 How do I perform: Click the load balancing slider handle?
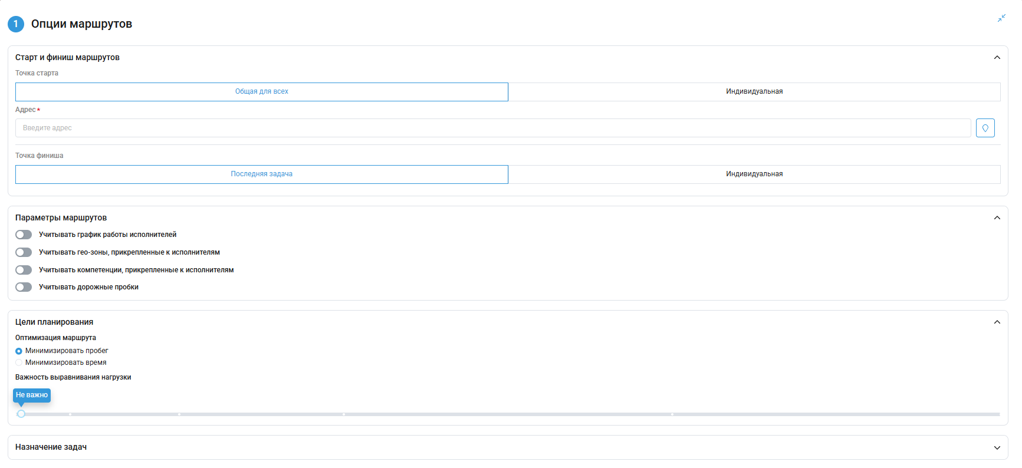point(21,414)
